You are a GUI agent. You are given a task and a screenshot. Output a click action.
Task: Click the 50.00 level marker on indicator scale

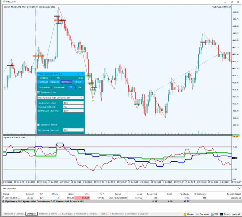tap(235, 158)
